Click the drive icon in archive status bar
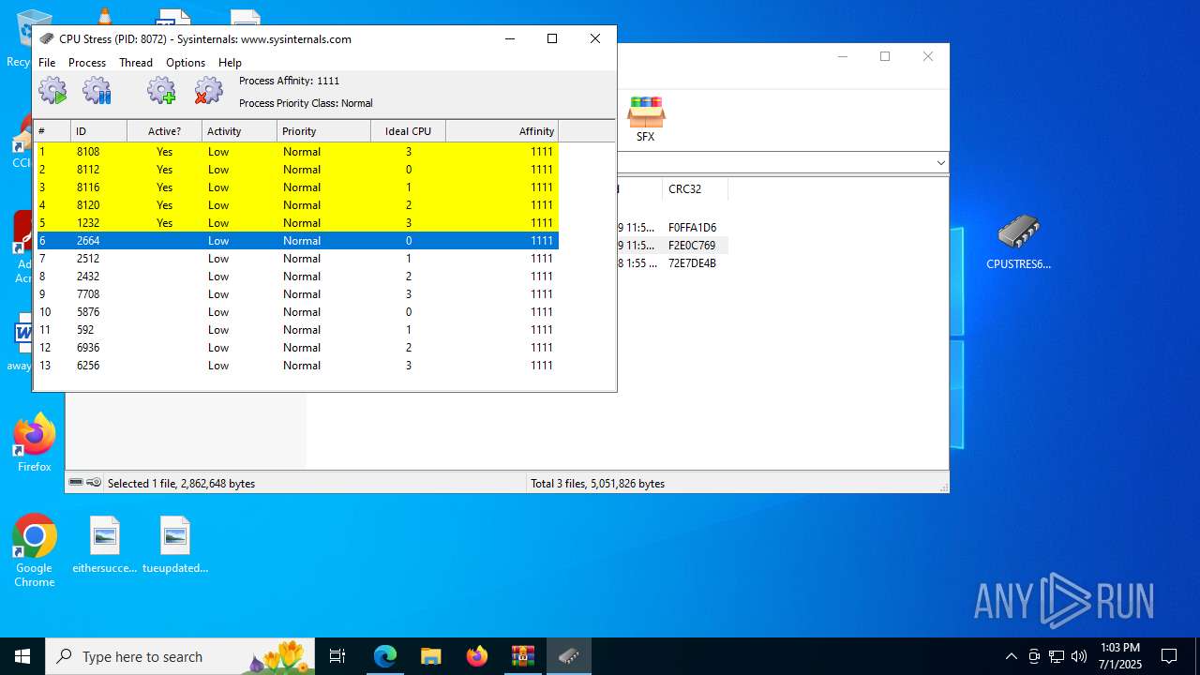Viewport: 1200px width, 675px height. coord(76,482)
